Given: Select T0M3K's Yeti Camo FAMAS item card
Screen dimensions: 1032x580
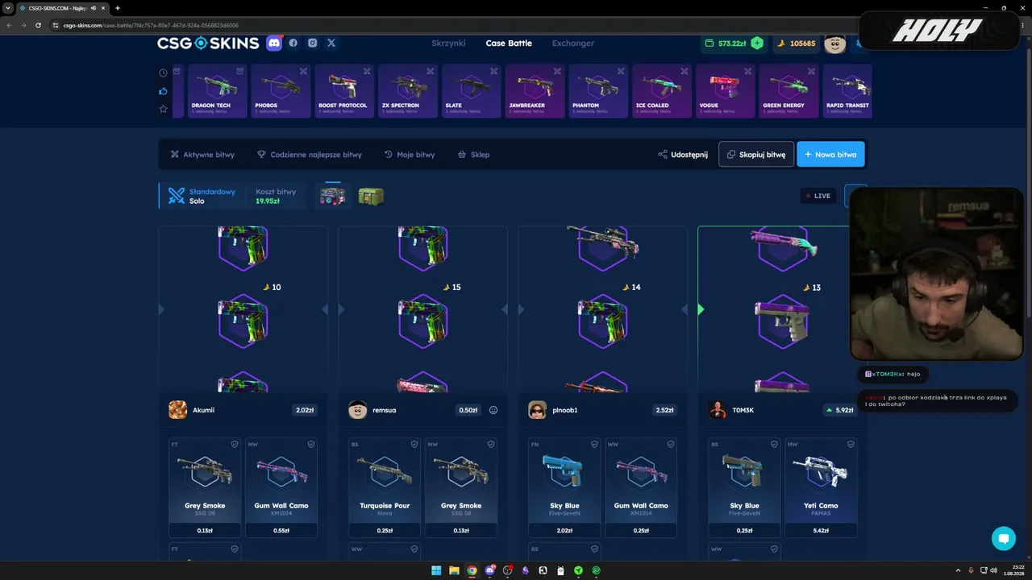Looking at the screenshot, I should click(821, 487).
